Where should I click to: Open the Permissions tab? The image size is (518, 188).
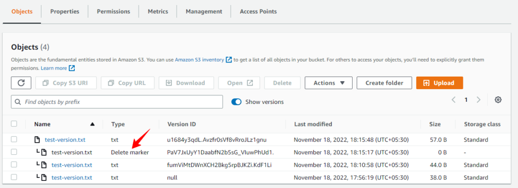tap(114, 12)
